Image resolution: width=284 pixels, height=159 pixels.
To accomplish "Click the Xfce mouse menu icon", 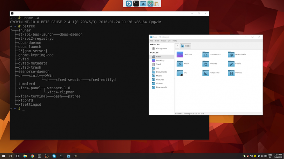I will (129, 3).
